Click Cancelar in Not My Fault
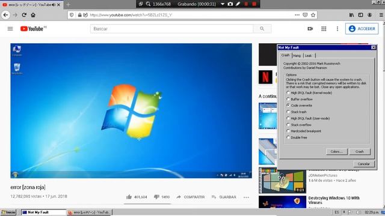This screenshot has height=216, width=385. (x=363, y=164)
